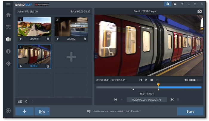Image resolution: width=209 pixels, height=121 pixels.
Task: Delete clip 3 with trash icon
Action: pyautogui.click(x=48, y=66)
